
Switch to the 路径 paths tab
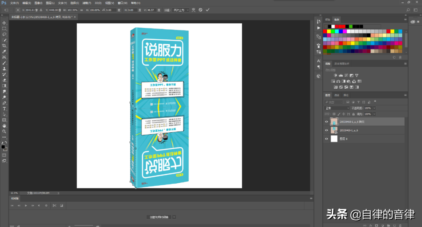click(346, 95)
